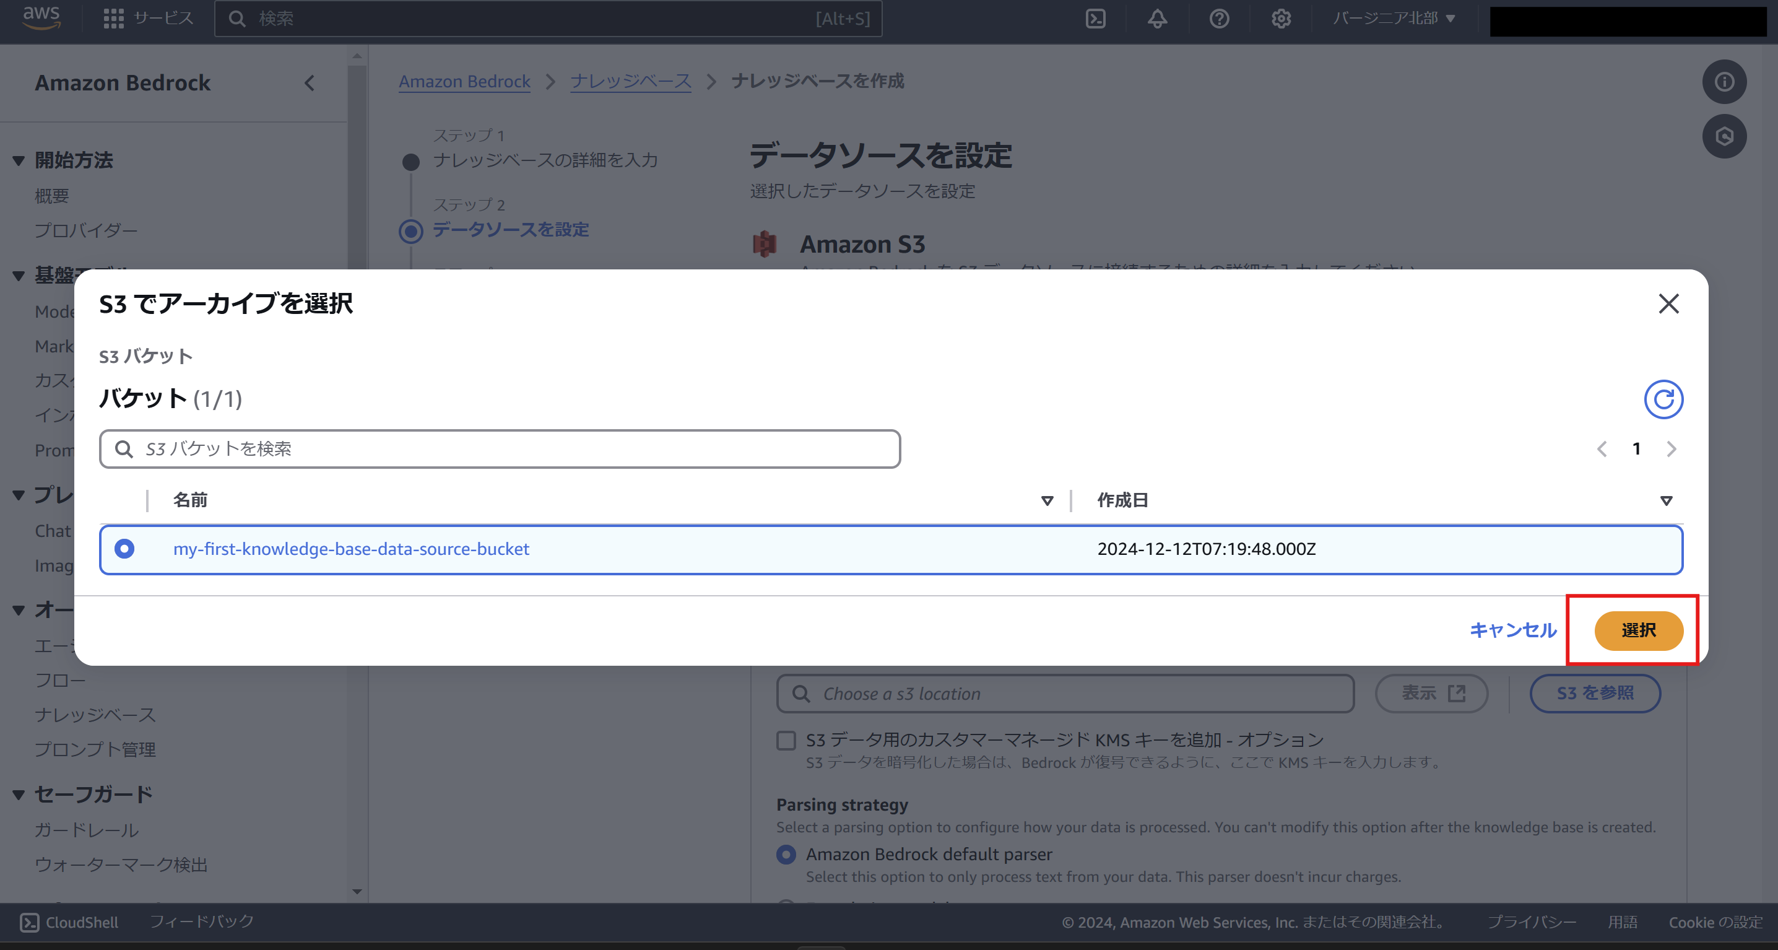Refresh the S3 bucket list
1778x950 pixels.
pyautogui.click(x=1663, y=399)
